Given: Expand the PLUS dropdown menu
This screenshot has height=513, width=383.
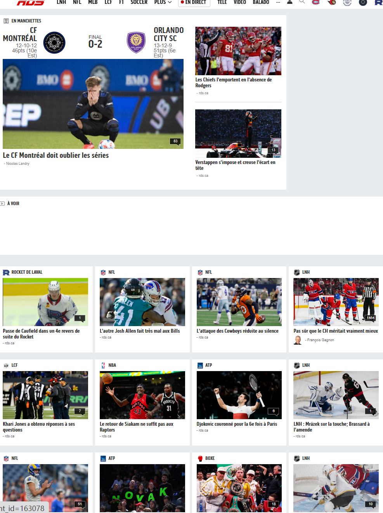Looking at the screenshot, I should (163, 2).
